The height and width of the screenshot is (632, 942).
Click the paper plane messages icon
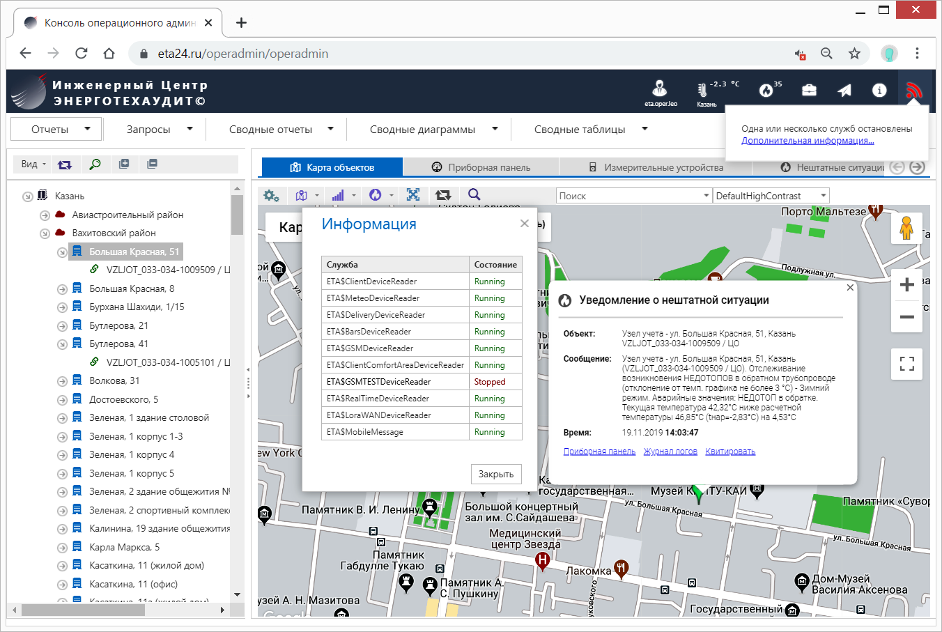coord(844,91)
